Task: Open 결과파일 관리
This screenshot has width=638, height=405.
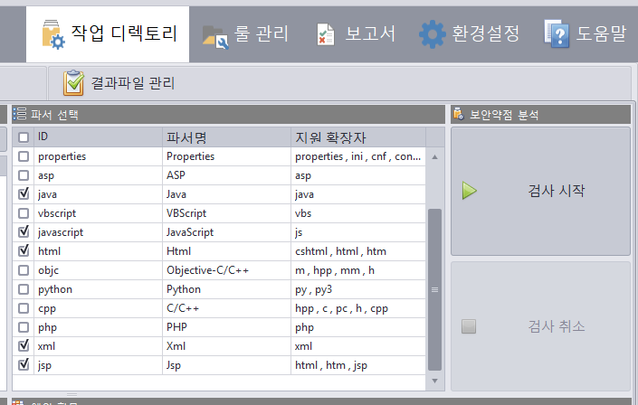Action: tap(119, 83)
